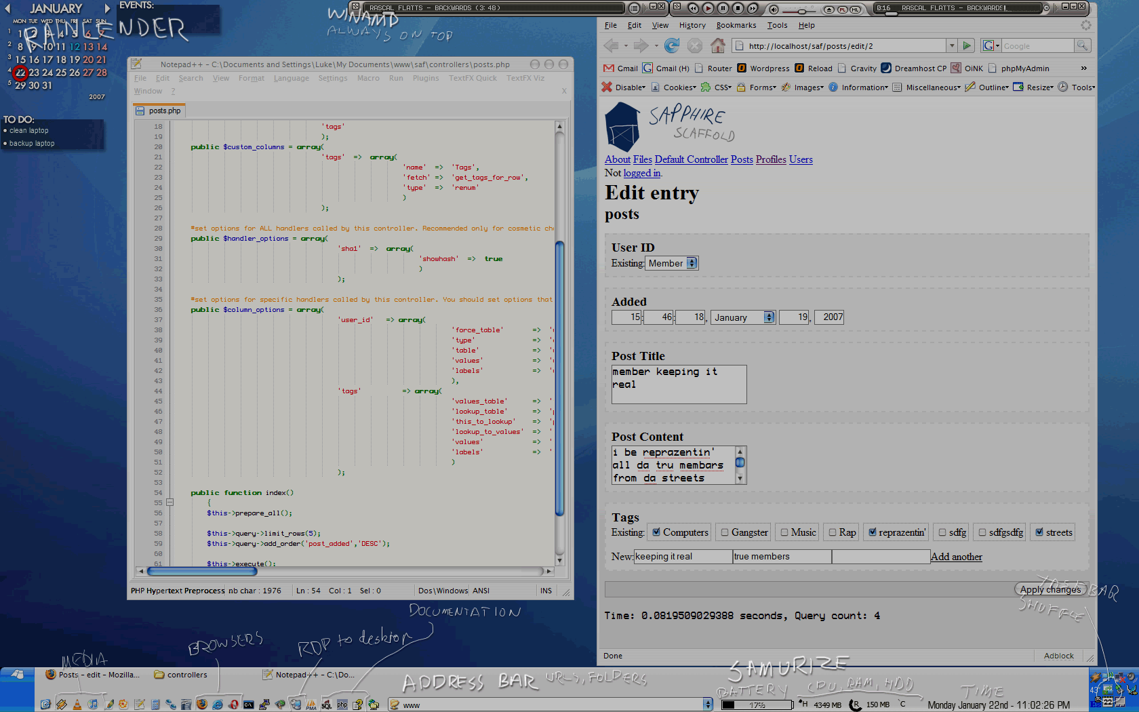1139x712 pixels.
Task: Open phpMyAdmin bookmark
Action: (x=1018, y=68)
